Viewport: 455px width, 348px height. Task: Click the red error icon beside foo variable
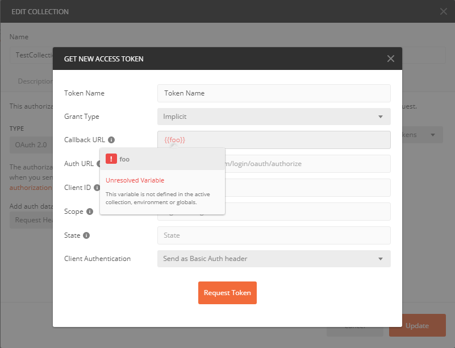tap(110, 159)
